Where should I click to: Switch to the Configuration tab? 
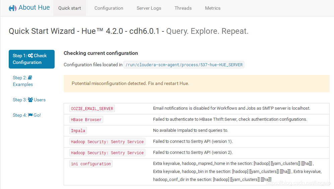click(109, 8)
